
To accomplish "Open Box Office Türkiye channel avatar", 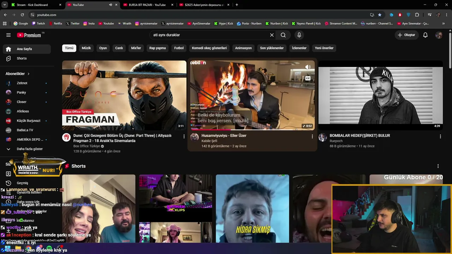I will click(x=66, y=137).
